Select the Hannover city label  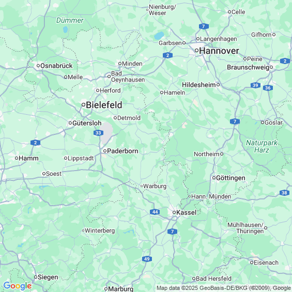point(219,51)
